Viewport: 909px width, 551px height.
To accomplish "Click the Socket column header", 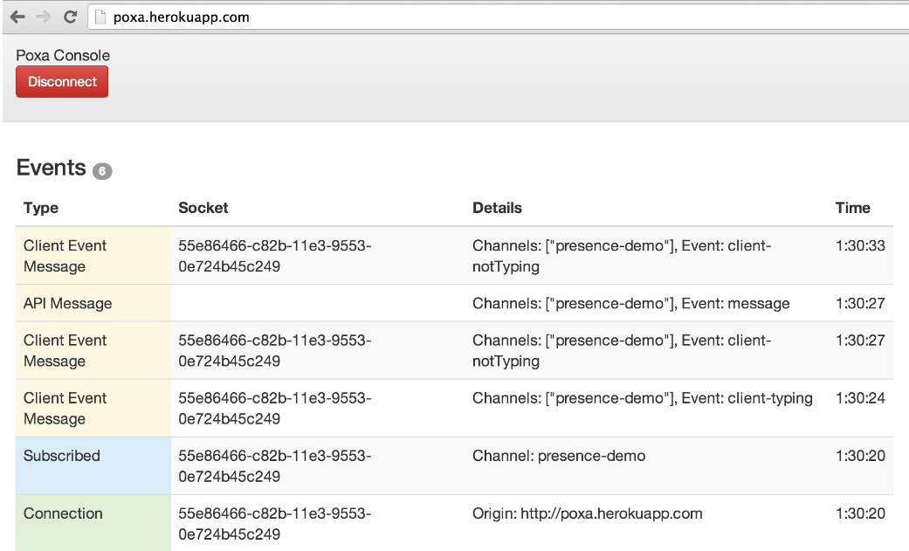I will tap(203, 208).
